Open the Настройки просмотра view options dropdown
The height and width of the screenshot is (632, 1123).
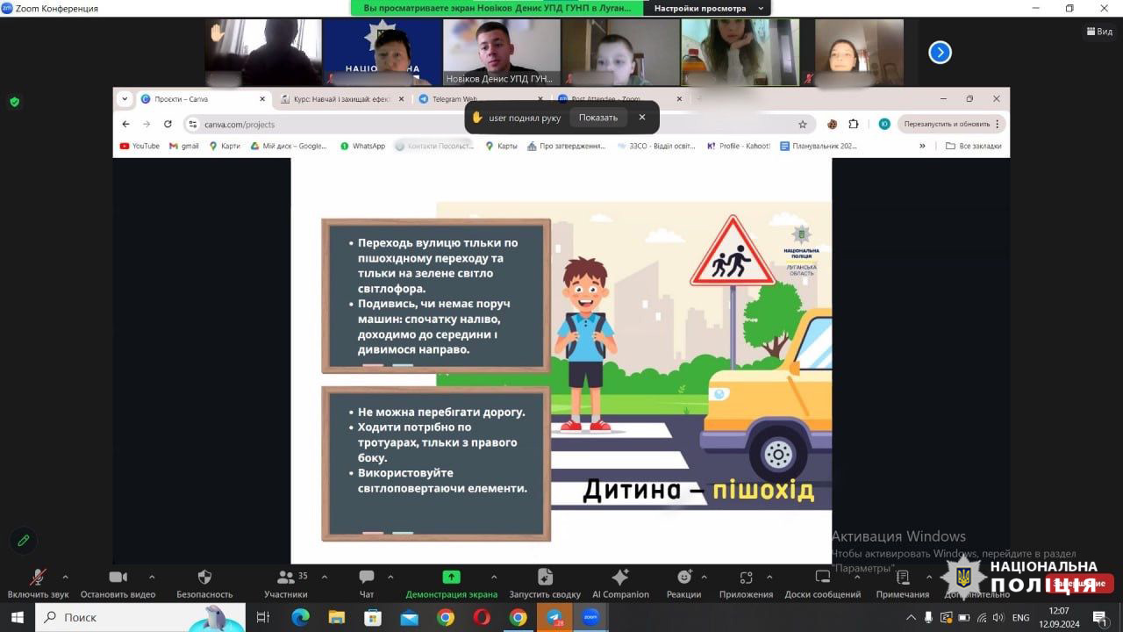[x=706, y=8]
